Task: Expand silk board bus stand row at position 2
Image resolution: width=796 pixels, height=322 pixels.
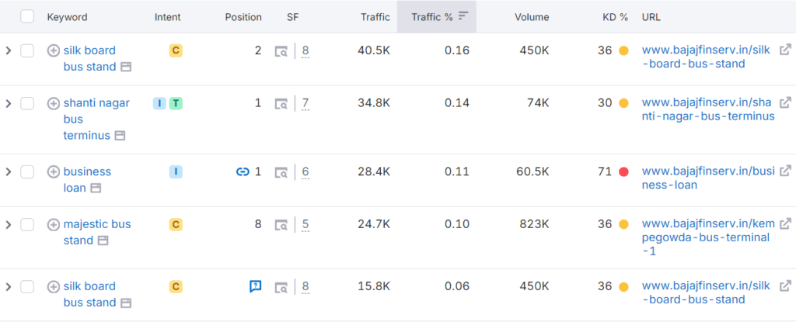Action: (8, 50)
